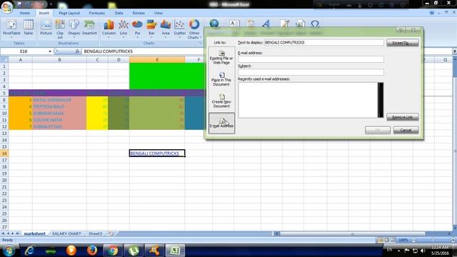The width and height of the screenshot is (457, 257).
Task: Click the WordArt icon in ribbon
Action: click(x=266, y=24)
